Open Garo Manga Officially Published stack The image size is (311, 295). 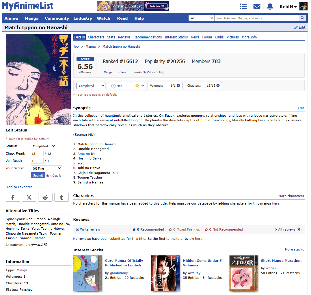(x=124, y=263)
